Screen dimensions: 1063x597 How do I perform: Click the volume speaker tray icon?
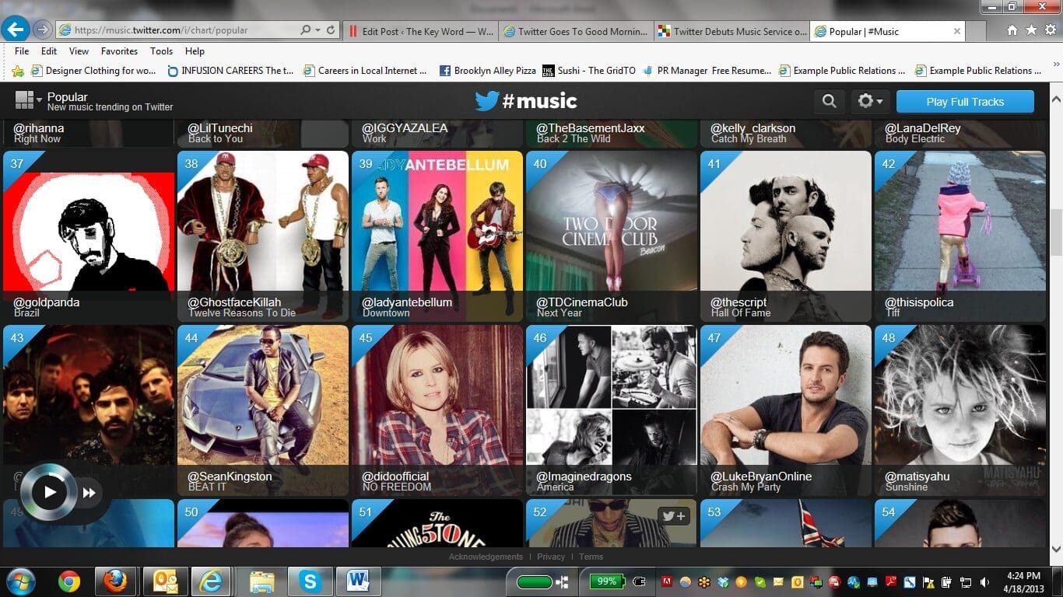pyautogui.click(x=985, y=582)
